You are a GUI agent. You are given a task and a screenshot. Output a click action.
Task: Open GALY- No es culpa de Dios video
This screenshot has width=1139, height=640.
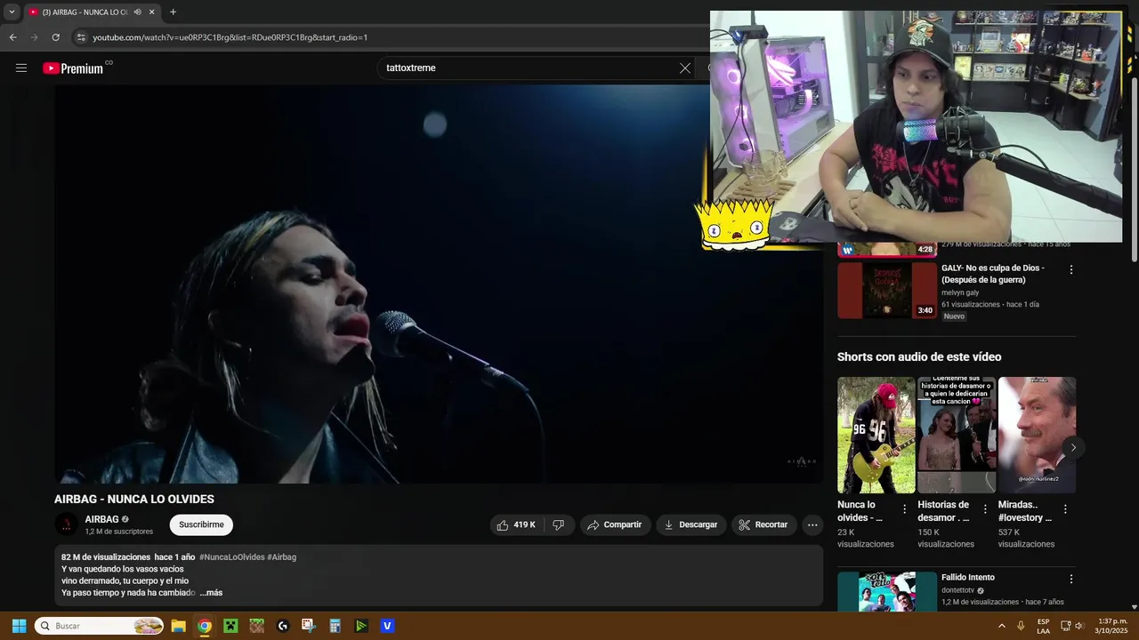pos(993,274)
